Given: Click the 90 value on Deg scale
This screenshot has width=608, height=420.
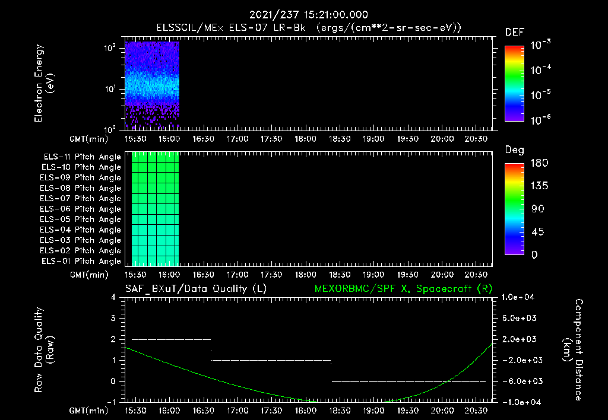Looking at the screenshot, I should (x=537, y=209).
